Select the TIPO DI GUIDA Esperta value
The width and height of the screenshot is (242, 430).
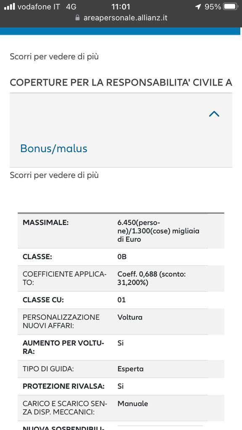point(131,369)
